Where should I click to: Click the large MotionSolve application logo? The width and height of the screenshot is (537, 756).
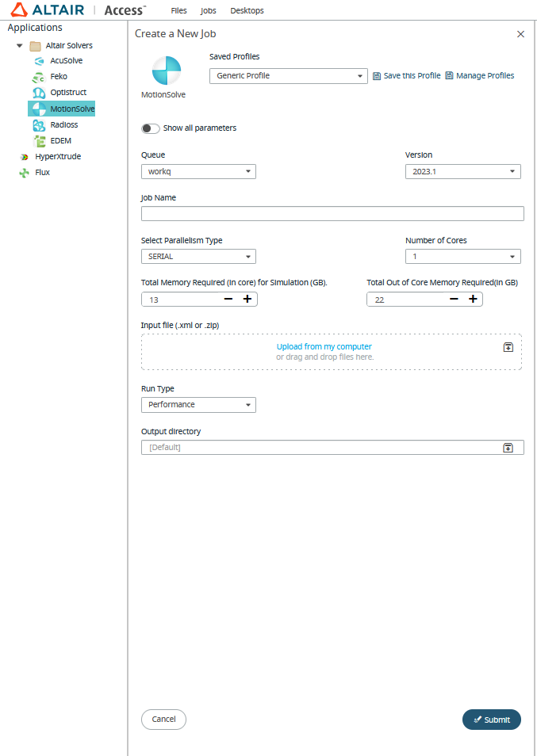(167, 71)
